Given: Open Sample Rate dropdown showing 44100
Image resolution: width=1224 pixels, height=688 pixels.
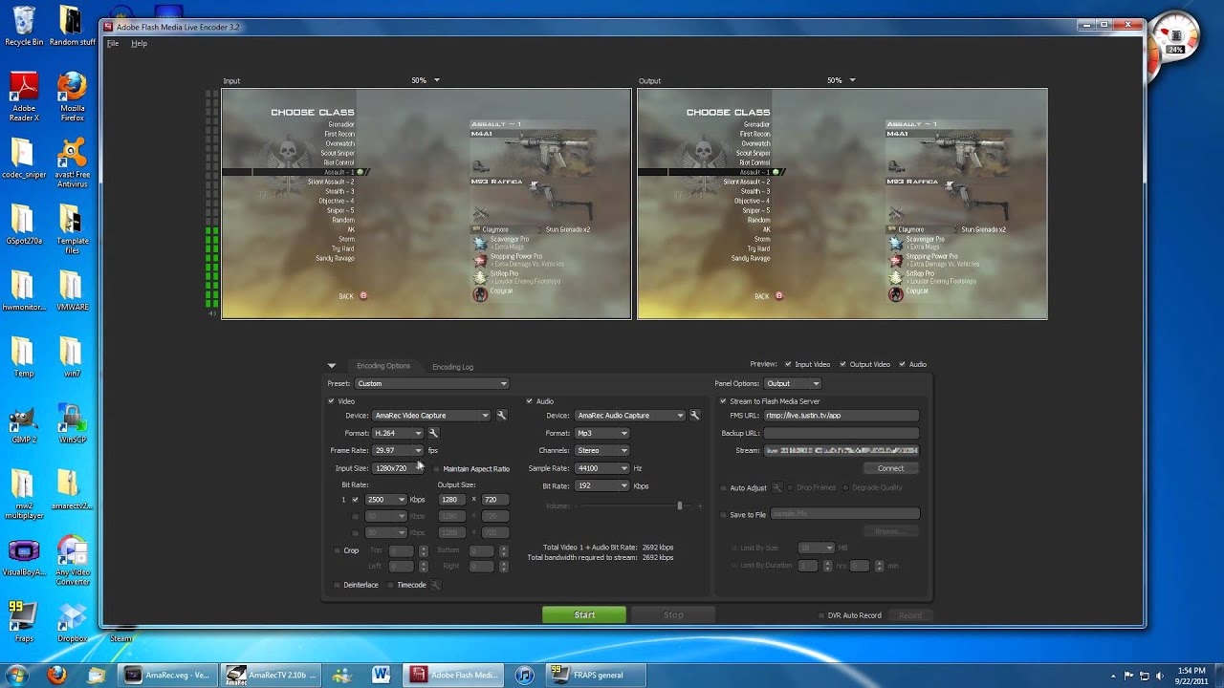Looking at the screenshot, I should coord(601,468).
